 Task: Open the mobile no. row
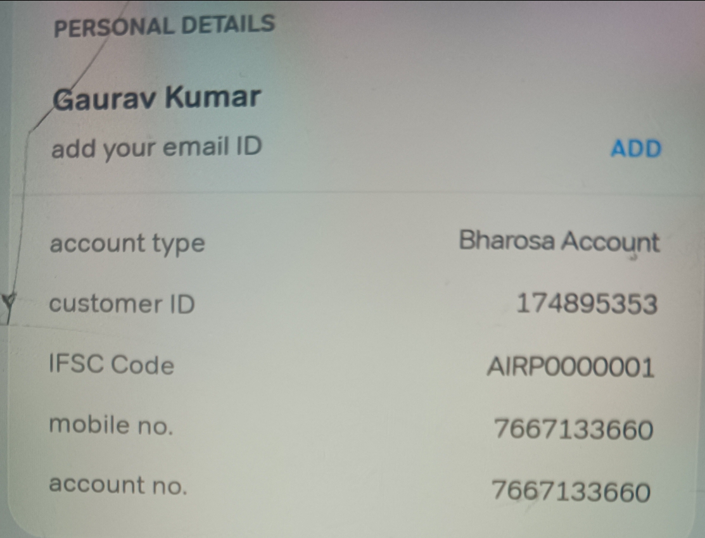(x=354, y=427)
